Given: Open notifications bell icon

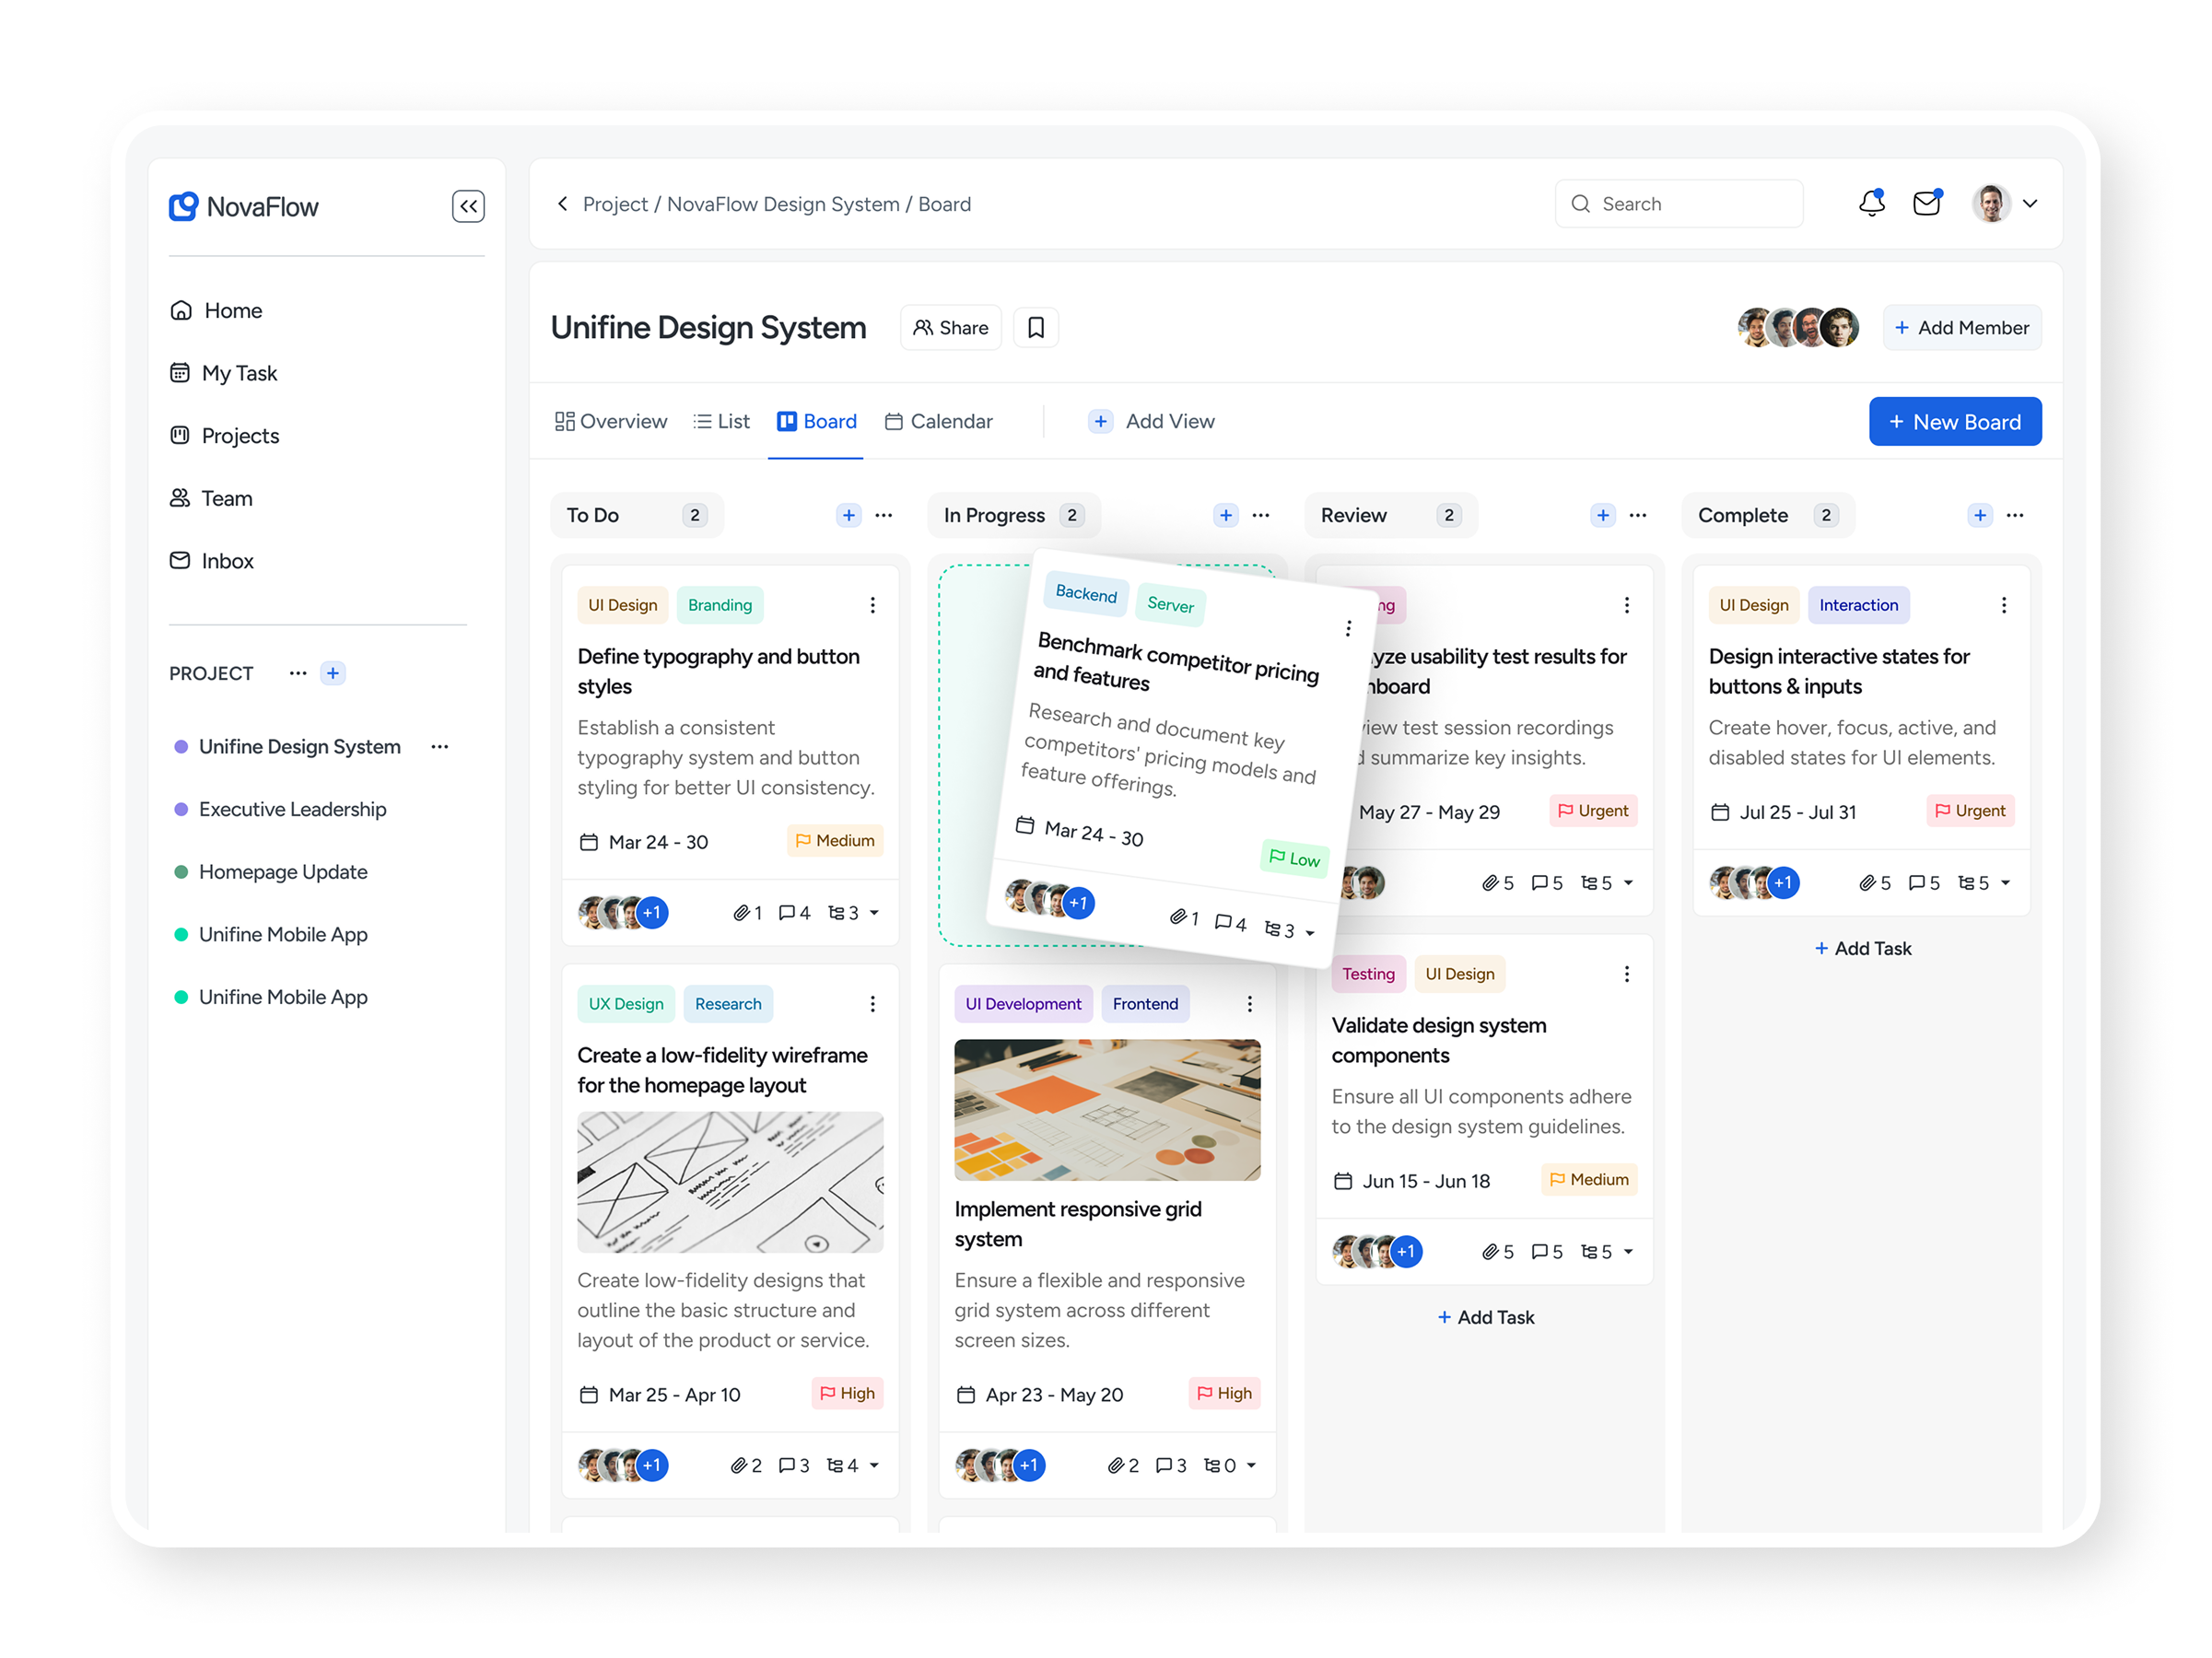Looking at the screenshot, I should pos(1871,203).
